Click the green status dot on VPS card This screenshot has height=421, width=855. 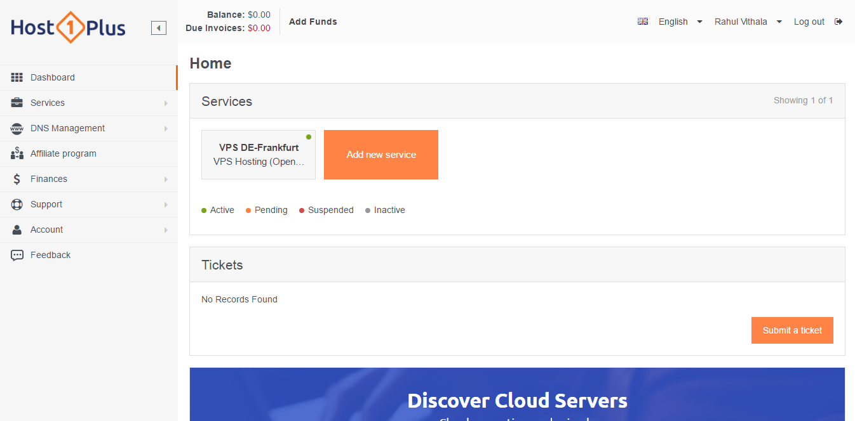click(309, 136)
